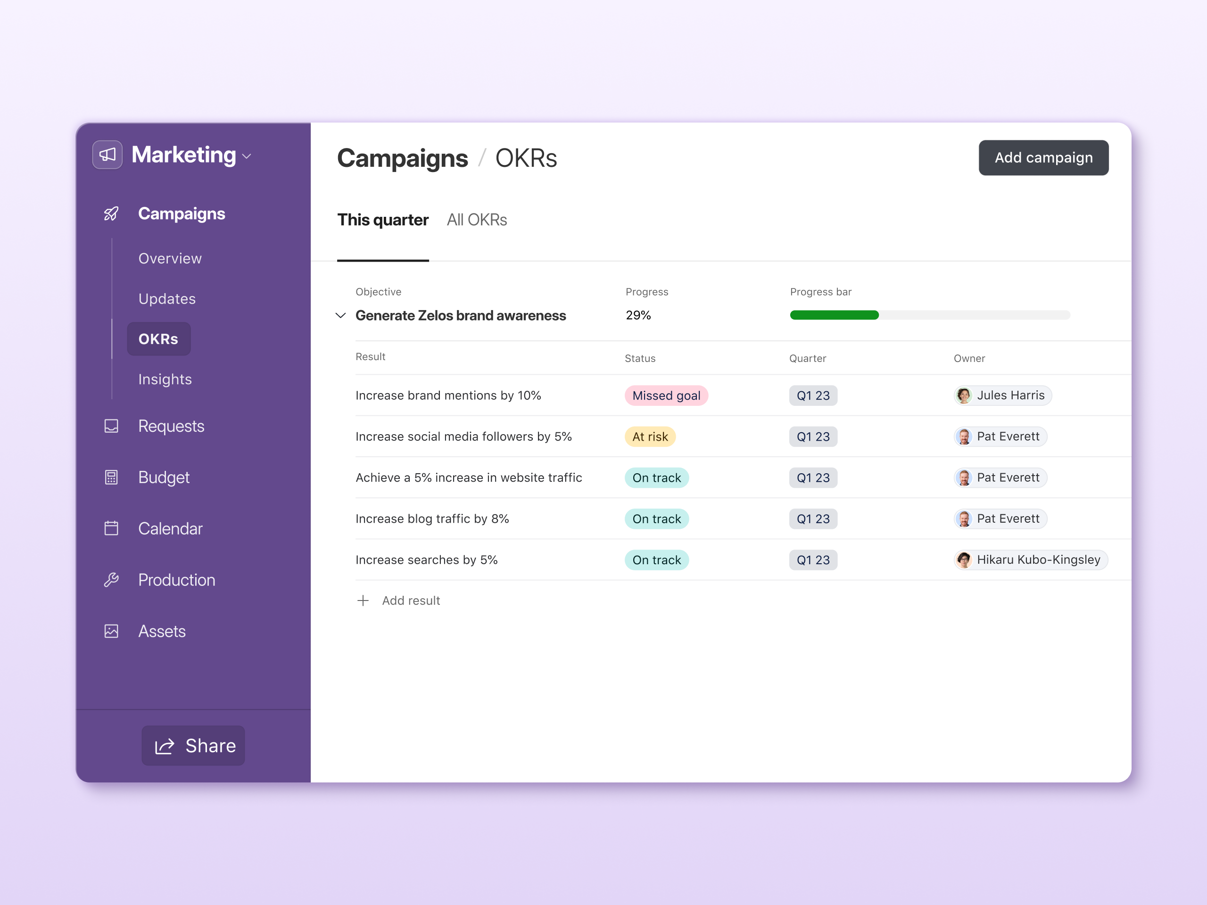Viewport: 1207px width, 905px height.
Task: Collapse the Generate Zelos brand awareness objective
Action: 340,315
